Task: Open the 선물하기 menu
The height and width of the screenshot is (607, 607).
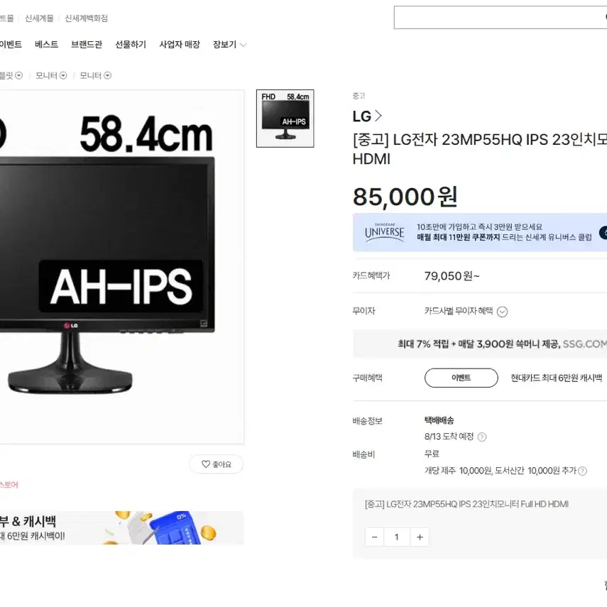Action: pyautogui.click(x=131, y=45)
